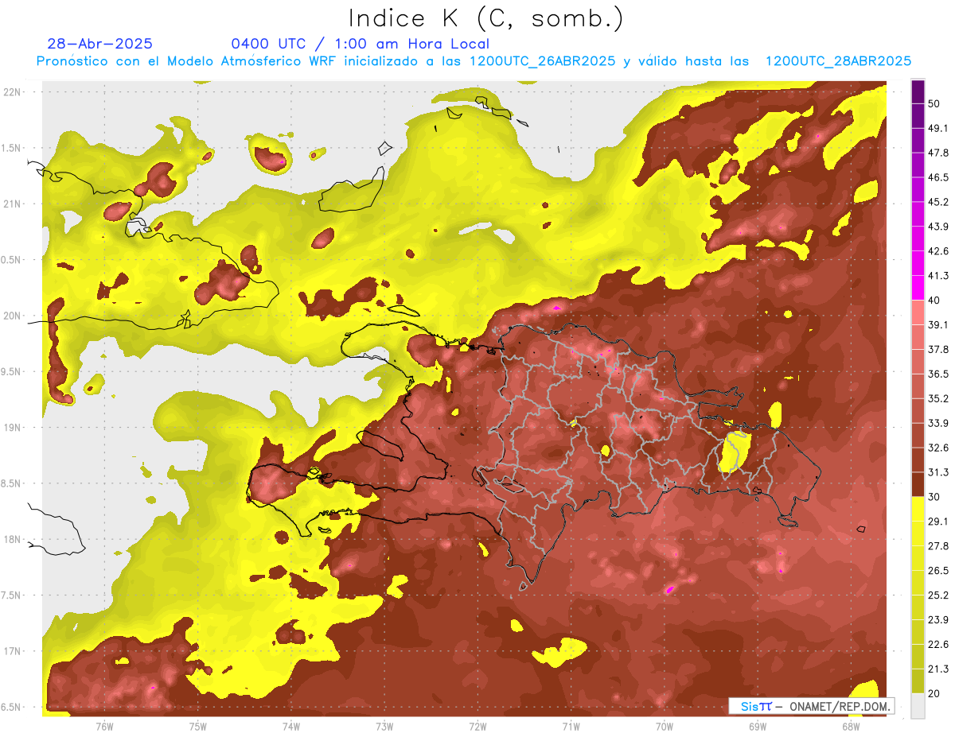Click the '73W' longitude label
The image size is (955, 737).
tap(384, 726)
